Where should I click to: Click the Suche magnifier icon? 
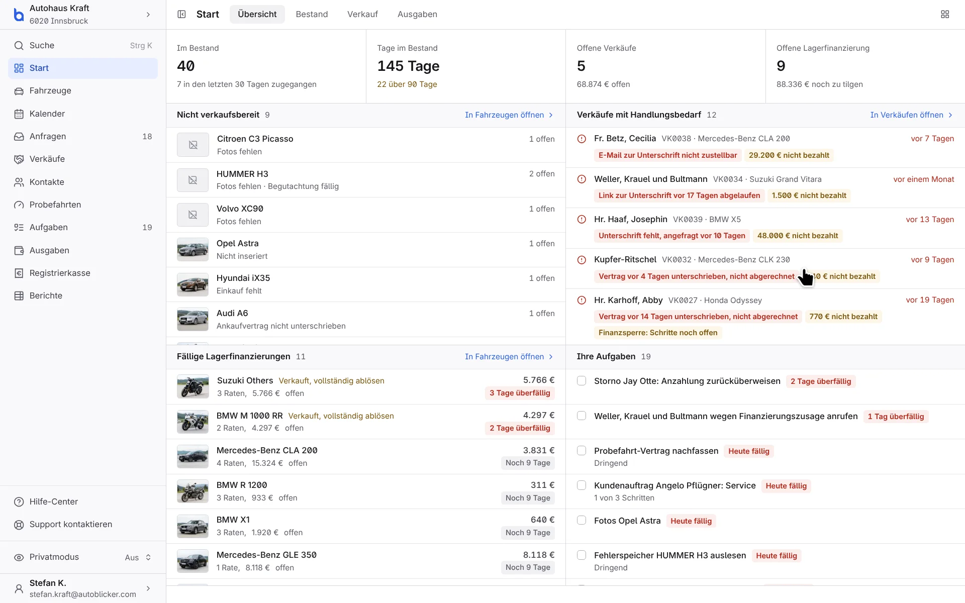[x=19, y=45]
